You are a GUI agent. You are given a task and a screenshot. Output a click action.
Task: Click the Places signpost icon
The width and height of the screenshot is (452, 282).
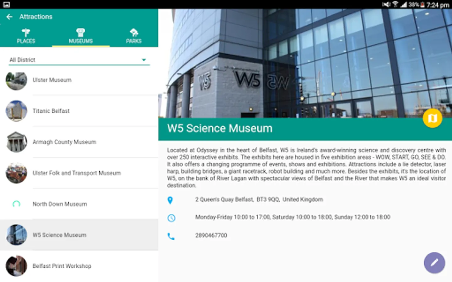coord(26,32)
